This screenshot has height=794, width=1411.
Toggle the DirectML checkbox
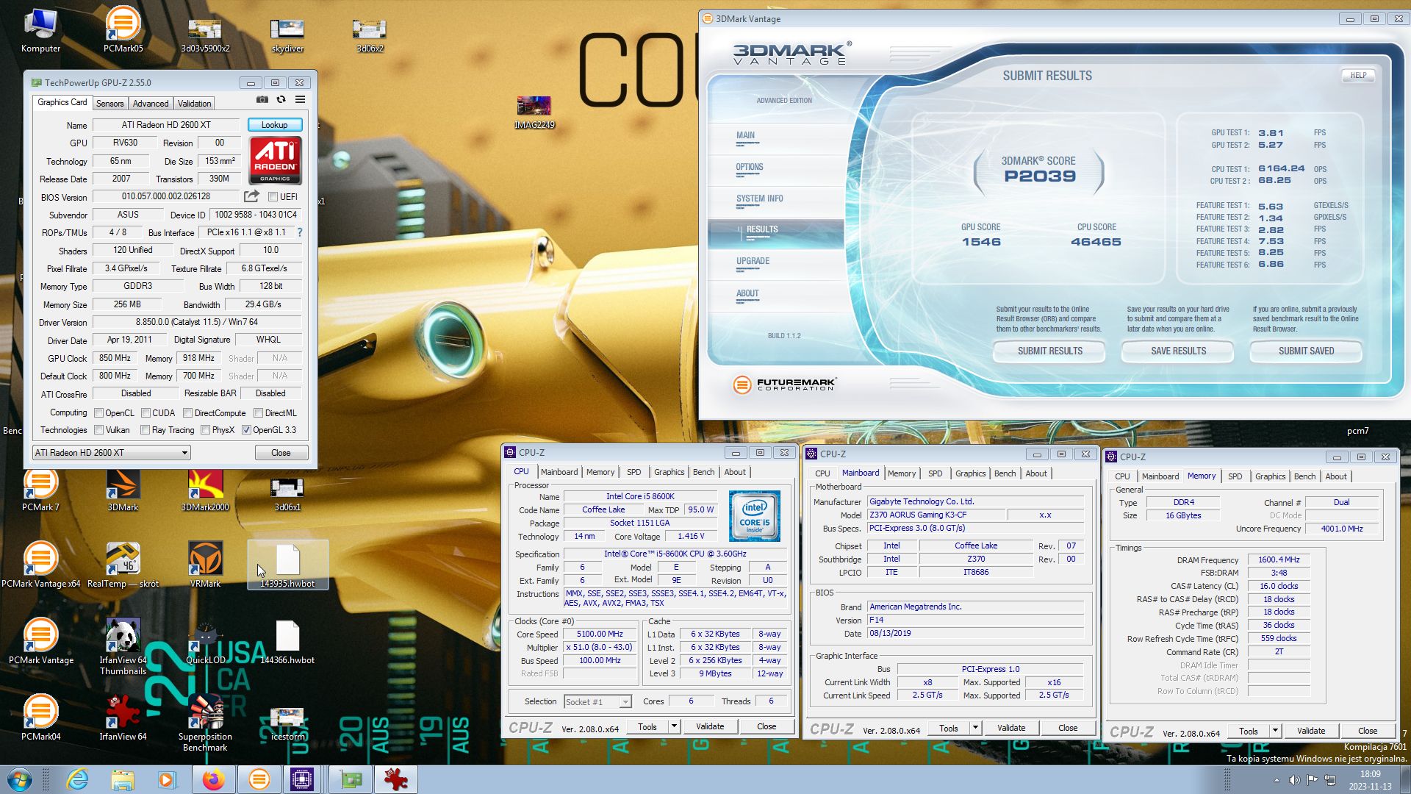[258, 413]
